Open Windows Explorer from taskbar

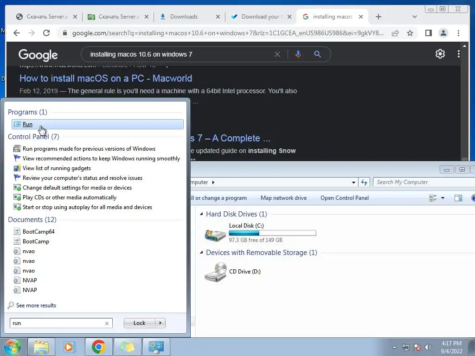click(41, 347)
